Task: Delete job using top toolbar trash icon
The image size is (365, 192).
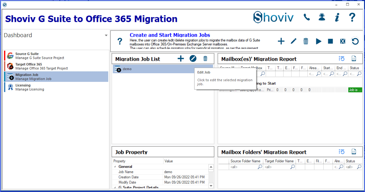Action: point(306,41)
